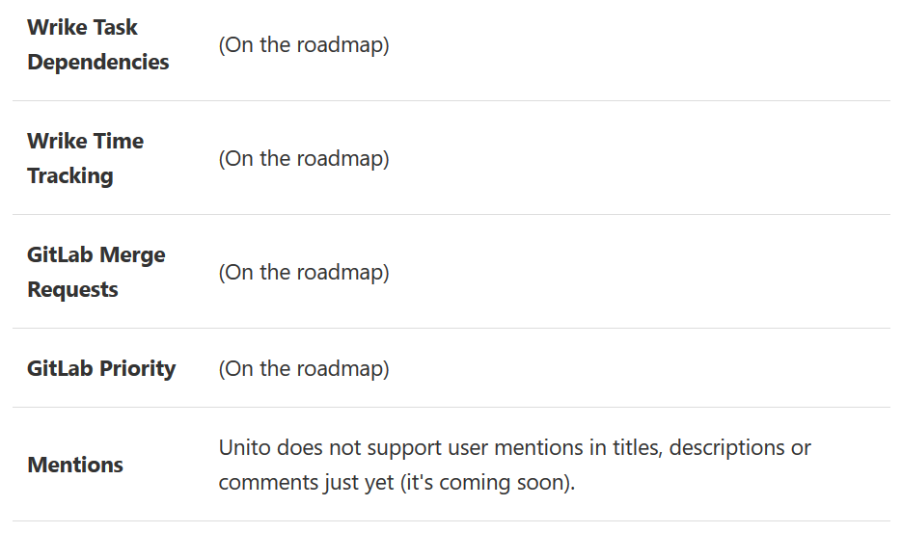Click "user mentions" phrase in last row

tap(515, 448)
